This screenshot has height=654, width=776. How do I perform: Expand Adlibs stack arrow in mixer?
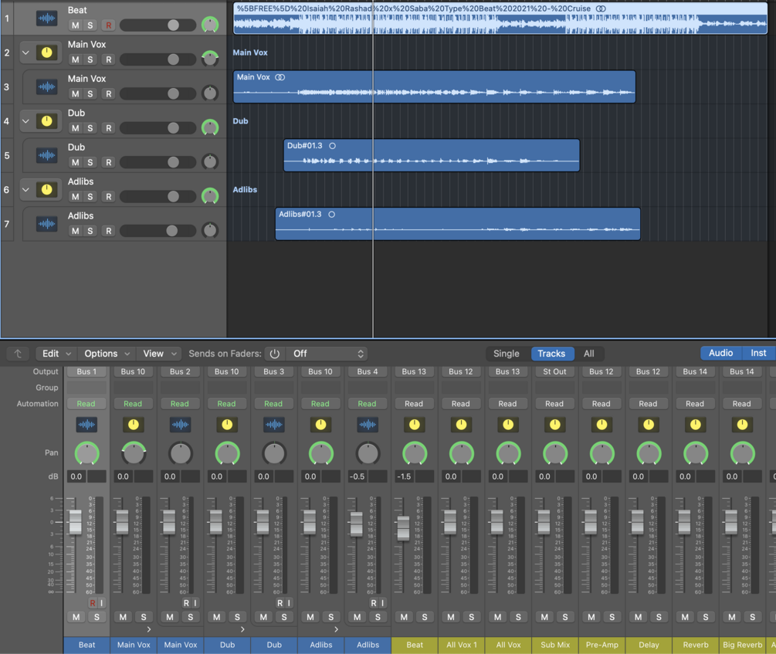click(x=336, y=629)
